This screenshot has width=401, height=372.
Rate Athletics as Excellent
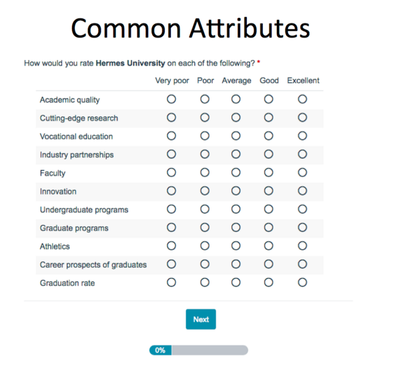tap(302, 246)
